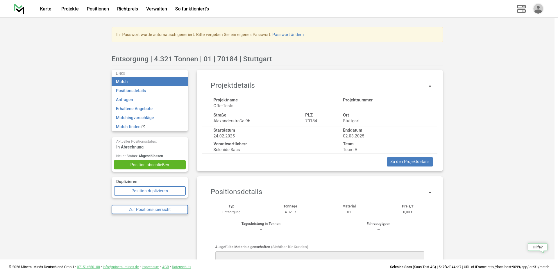
Task: Click the Materialeigenschaften text field
Action: pyautogui.click(x=319, y=255)
